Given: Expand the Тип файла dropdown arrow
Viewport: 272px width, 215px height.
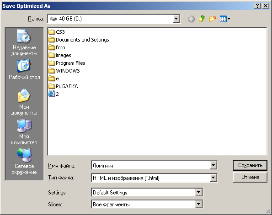Looking at the screenshot, I should [213, 178].
